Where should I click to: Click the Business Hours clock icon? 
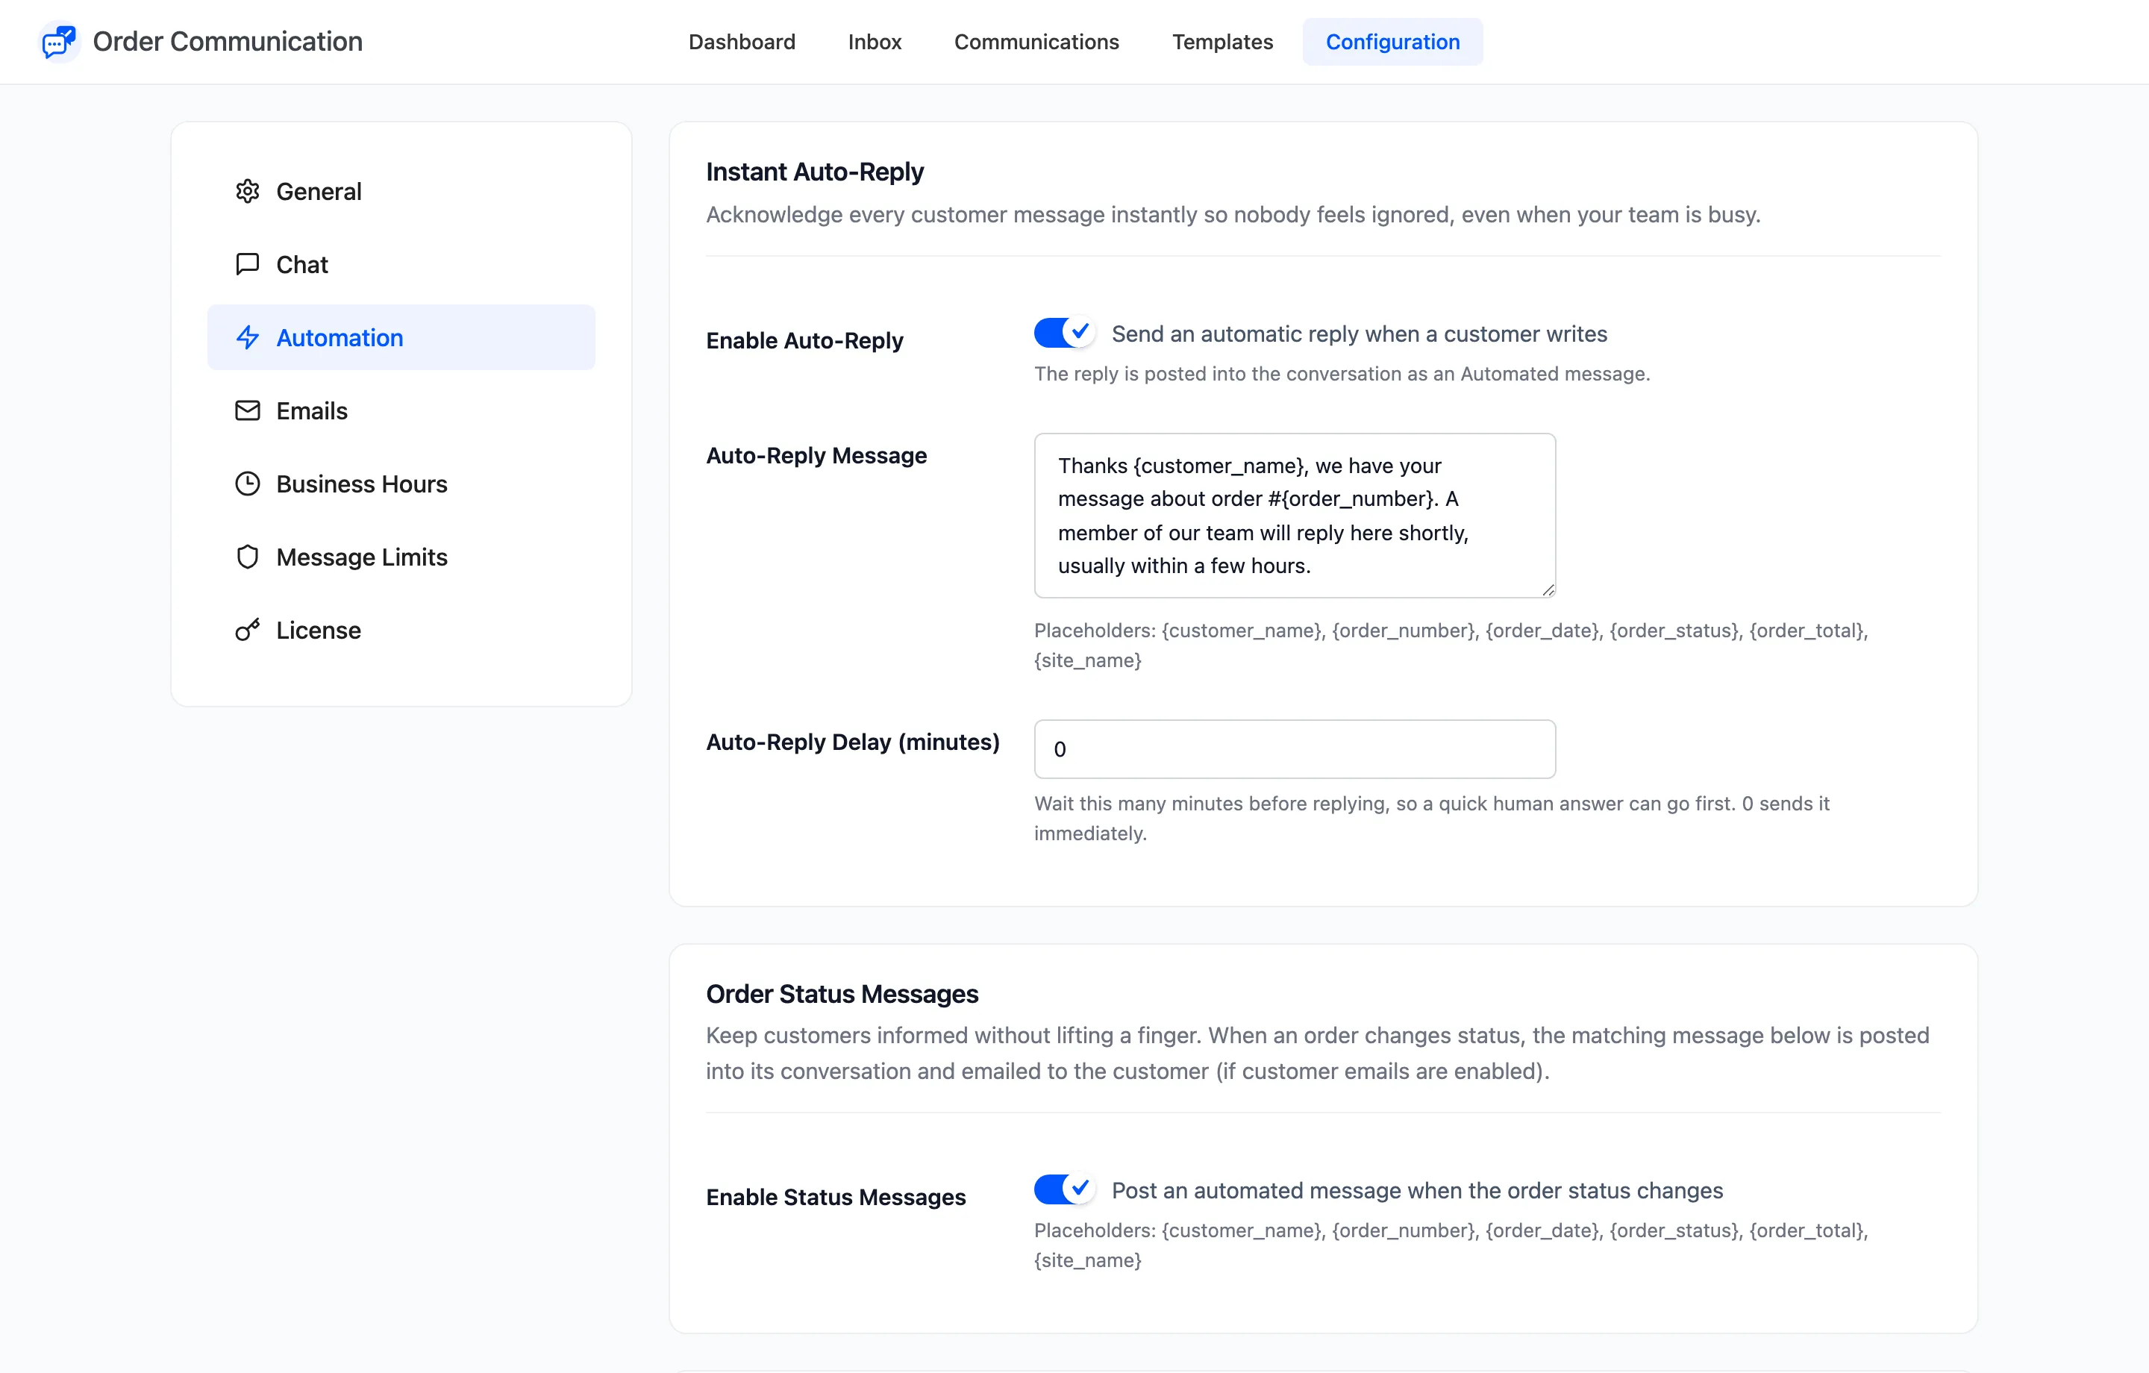pos(247,484)
